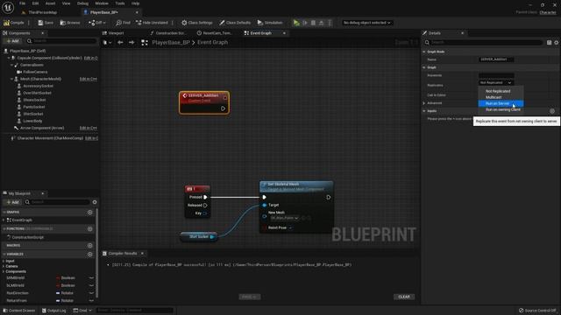The image size is (561, 315).
Task: Open the Diff dropdown in the toolbar
Action: 97,23
